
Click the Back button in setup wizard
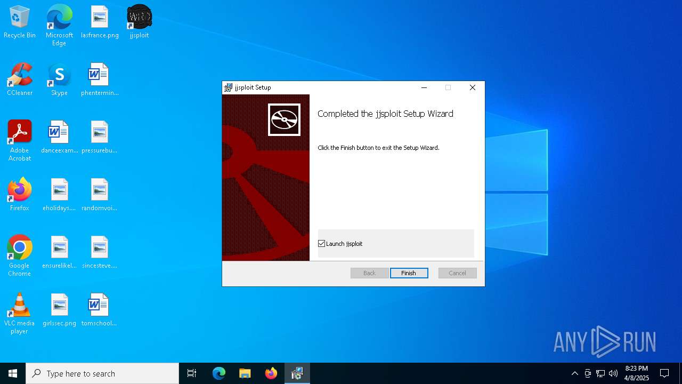(x=369, y=273)
